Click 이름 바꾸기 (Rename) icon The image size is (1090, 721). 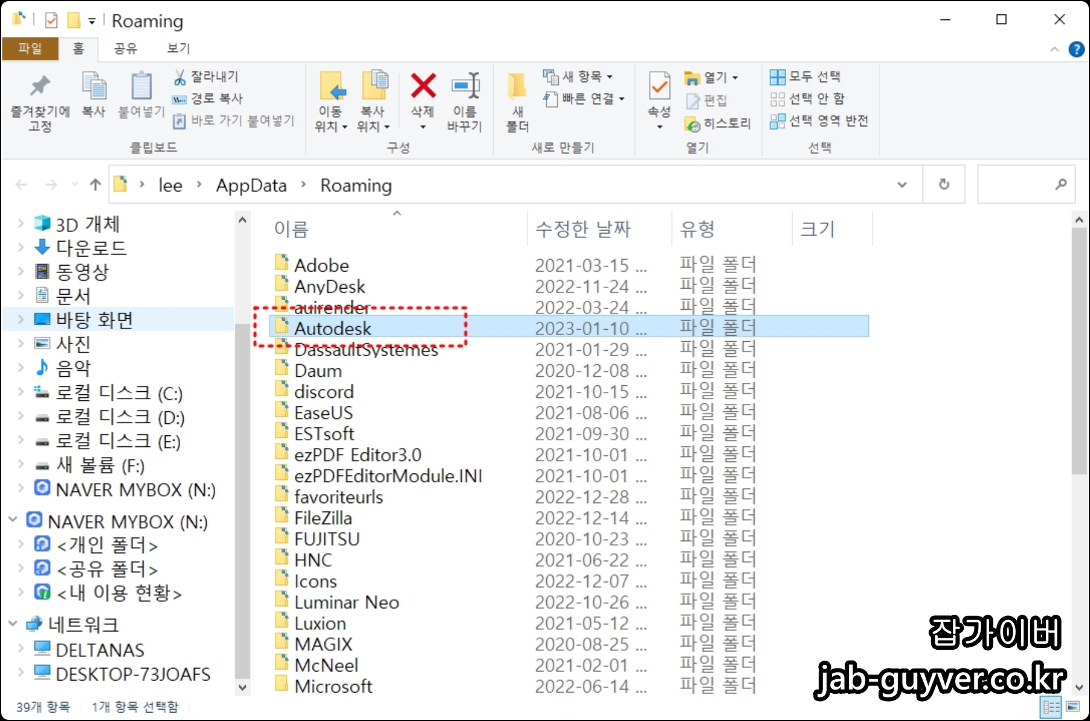[x=465, y=101]
